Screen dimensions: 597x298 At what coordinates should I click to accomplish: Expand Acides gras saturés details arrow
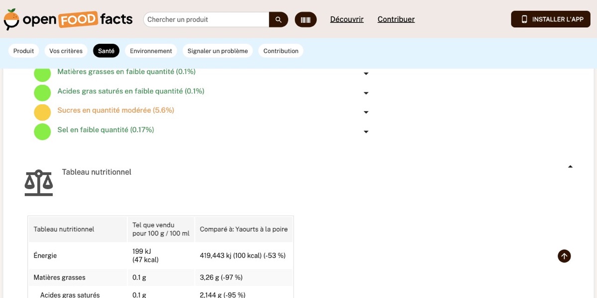(x=366, y=93)
